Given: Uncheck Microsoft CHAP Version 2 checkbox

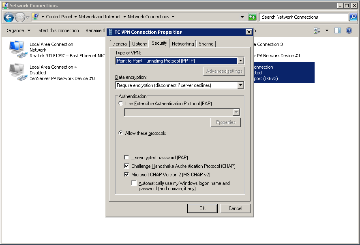Looking at the screenshot, I should tap(127, 175).
